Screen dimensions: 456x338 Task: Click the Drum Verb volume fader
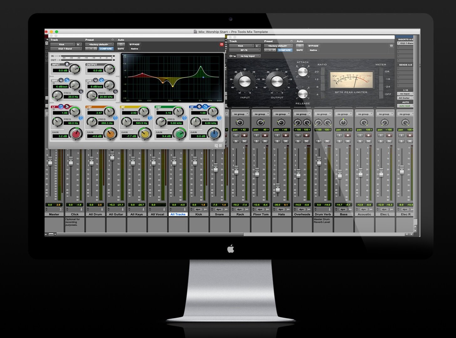pos(319,161)
